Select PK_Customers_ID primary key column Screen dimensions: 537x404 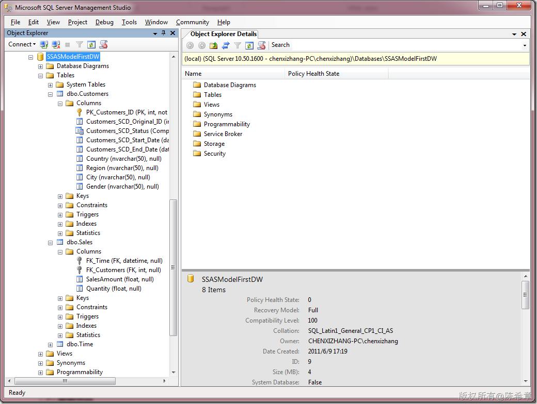coord(121,112)
